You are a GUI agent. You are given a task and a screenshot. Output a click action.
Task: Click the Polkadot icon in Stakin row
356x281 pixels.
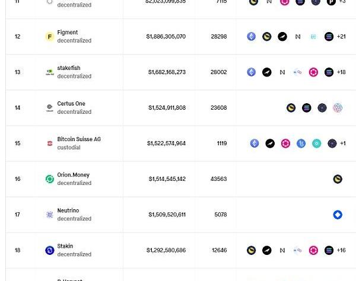coord(313,250)
